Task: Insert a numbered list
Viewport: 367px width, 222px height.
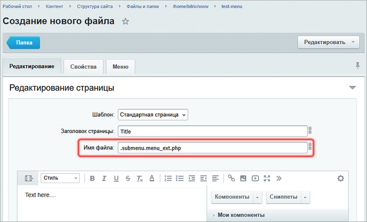Action: 168,179
